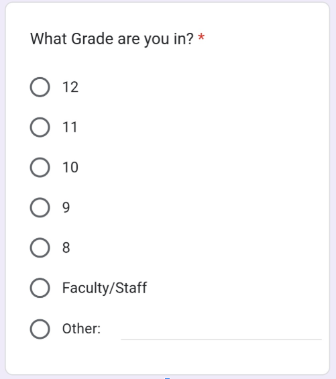Click the "Faculty/Staff" label text
This screenshot has height=379, width=336.
click(x=105, y=288)
